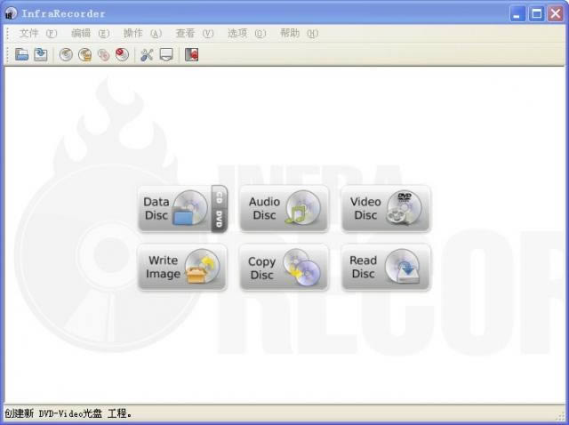Maximize the InfraRecorder window

(536, 14)
